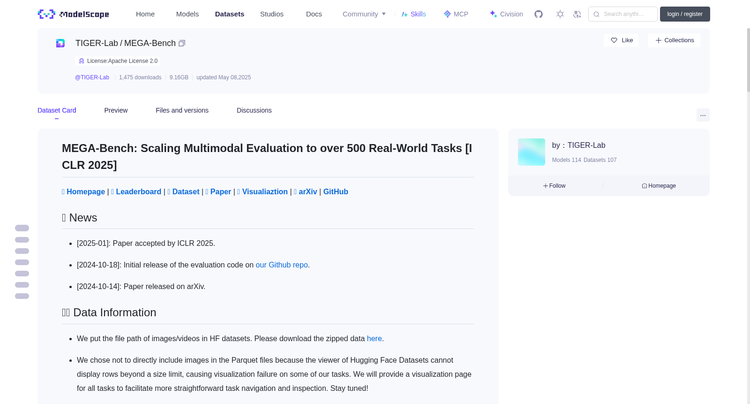Click the 'here' zipped data link
The width and height of the screenshot is (750, 404).
[x=375, y=338]
